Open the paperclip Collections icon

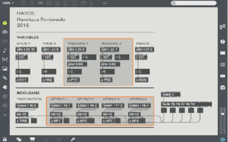click(x=5, y=78)
